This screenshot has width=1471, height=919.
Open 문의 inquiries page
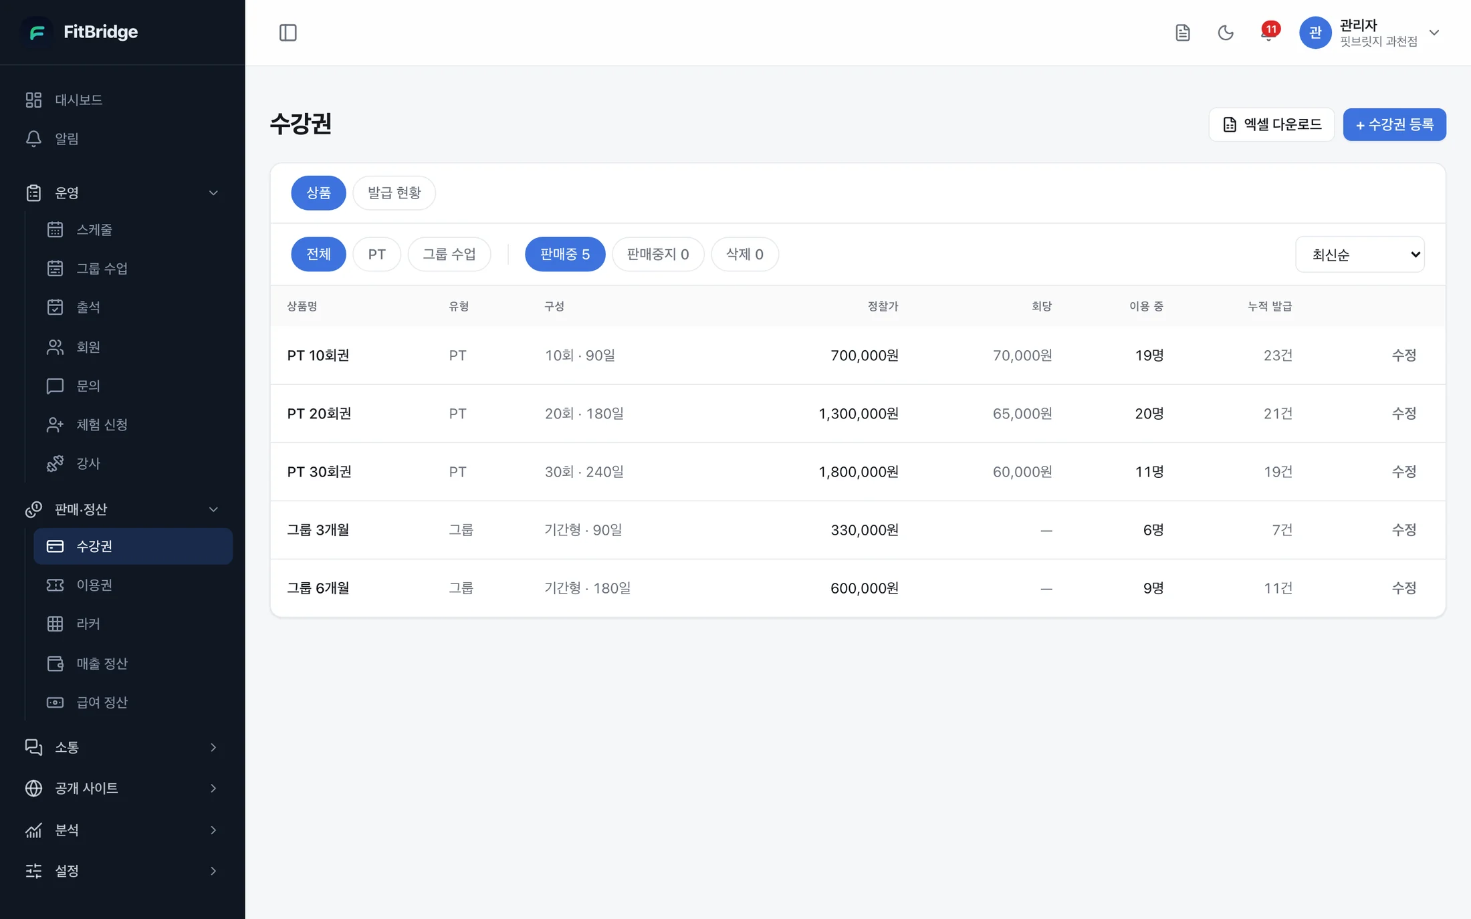(x=133, y=386)
